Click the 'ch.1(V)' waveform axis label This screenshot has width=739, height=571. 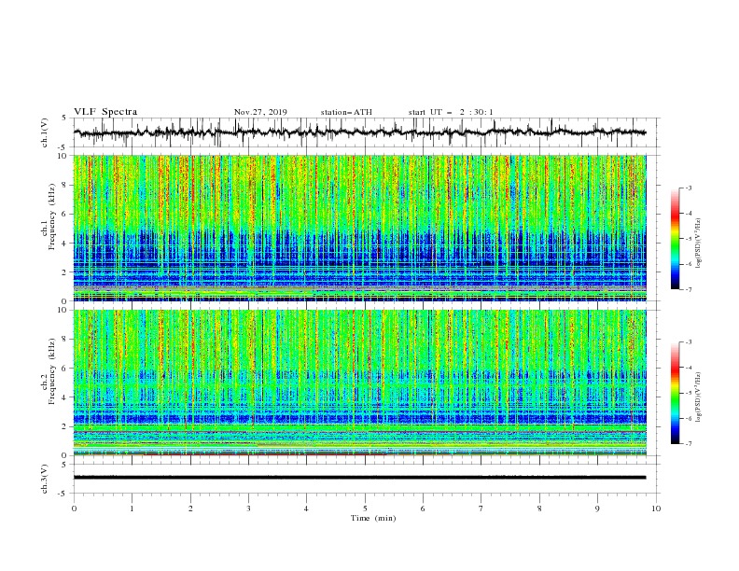[x=45, y=132]
